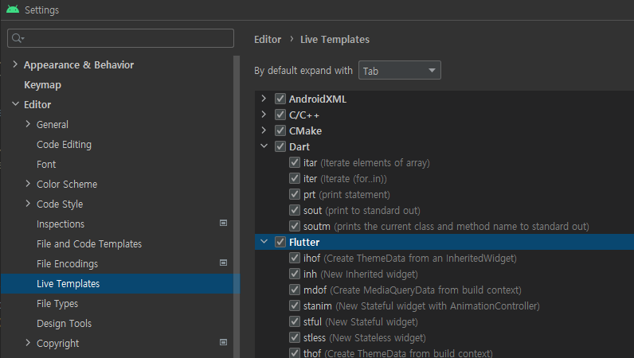Open the Design Tools settings page
The image size is (634, 358).
(x=64, y=323)
